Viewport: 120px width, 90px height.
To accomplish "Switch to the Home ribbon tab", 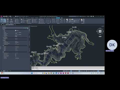I will (x=1, y=18).
